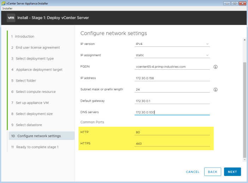Click the vertical scrollbar thumb
Screen dimensions: 248x183
244,110
